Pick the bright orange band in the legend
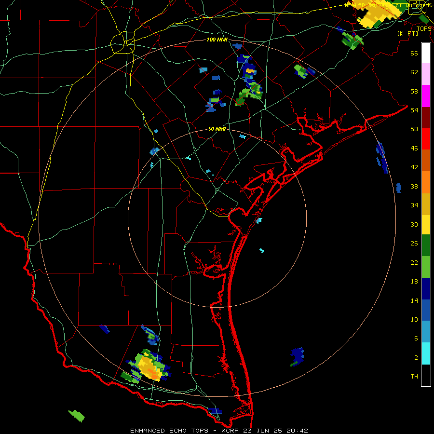The width and height of the screenshot is (434, 434). [426, 182]
